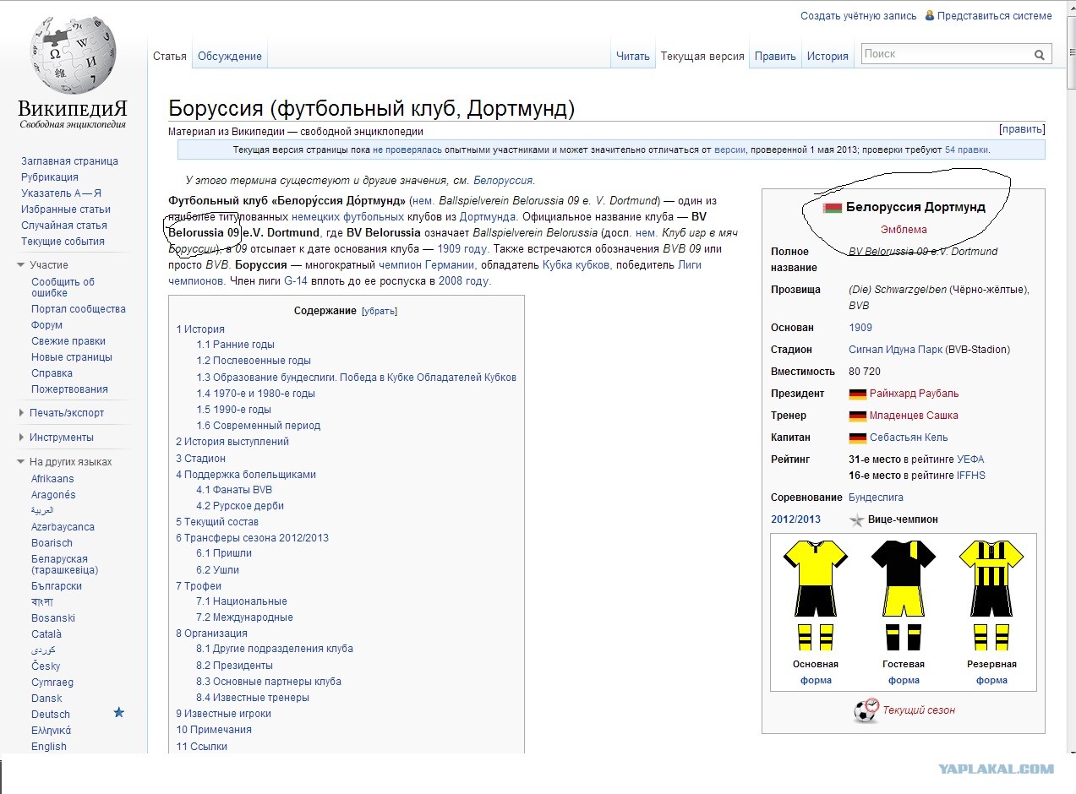Click the soccer ball clock icon
Image resolution: width=1076 pixels, height=794 pixels.
[866, 710]
